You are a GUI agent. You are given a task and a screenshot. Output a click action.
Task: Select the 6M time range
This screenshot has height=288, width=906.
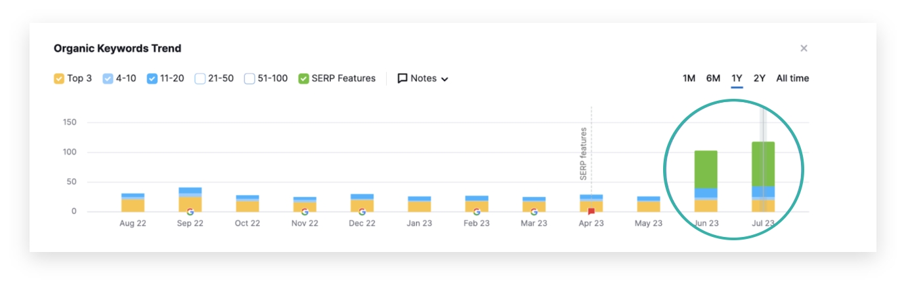tap(713, 79)
